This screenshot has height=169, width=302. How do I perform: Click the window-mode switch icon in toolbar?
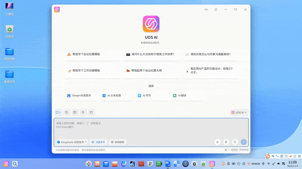pyautogui.click(x=91, y=112)
